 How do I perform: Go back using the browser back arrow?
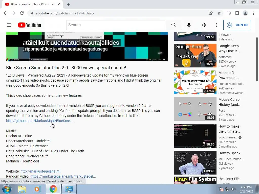[6, 13]
